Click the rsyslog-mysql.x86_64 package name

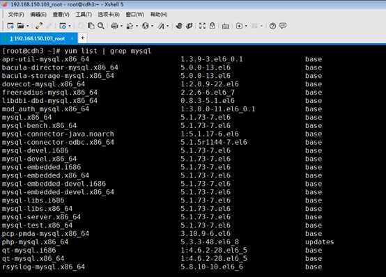[x=43, y=267]
